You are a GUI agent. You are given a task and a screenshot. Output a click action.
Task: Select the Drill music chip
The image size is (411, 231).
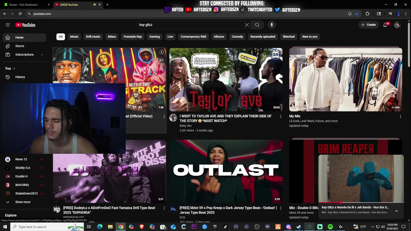[x=93, y=37]
